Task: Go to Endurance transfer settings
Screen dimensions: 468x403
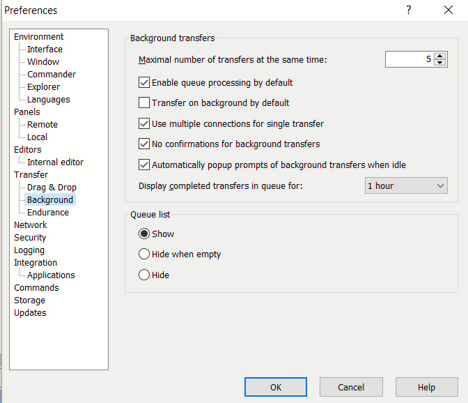Action: (47, 213)
